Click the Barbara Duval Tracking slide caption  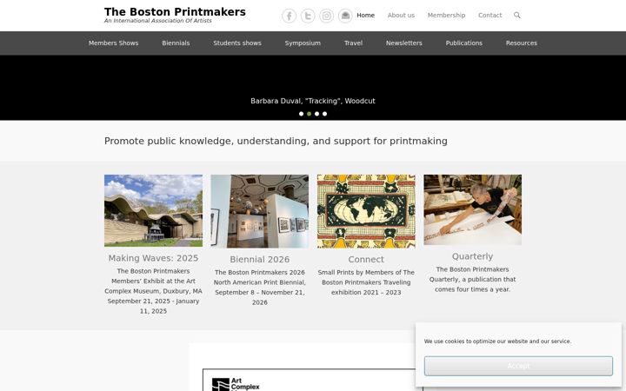coord(313,101)
